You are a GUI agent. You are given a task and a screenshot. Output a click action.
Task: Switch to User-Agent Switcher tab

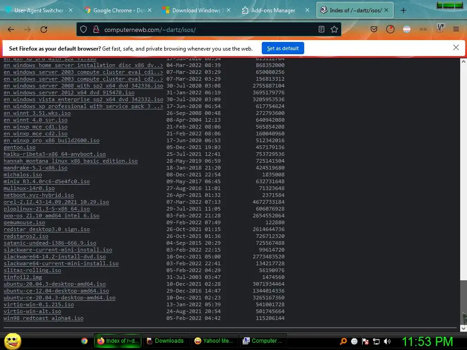click(x=39, y=10)
